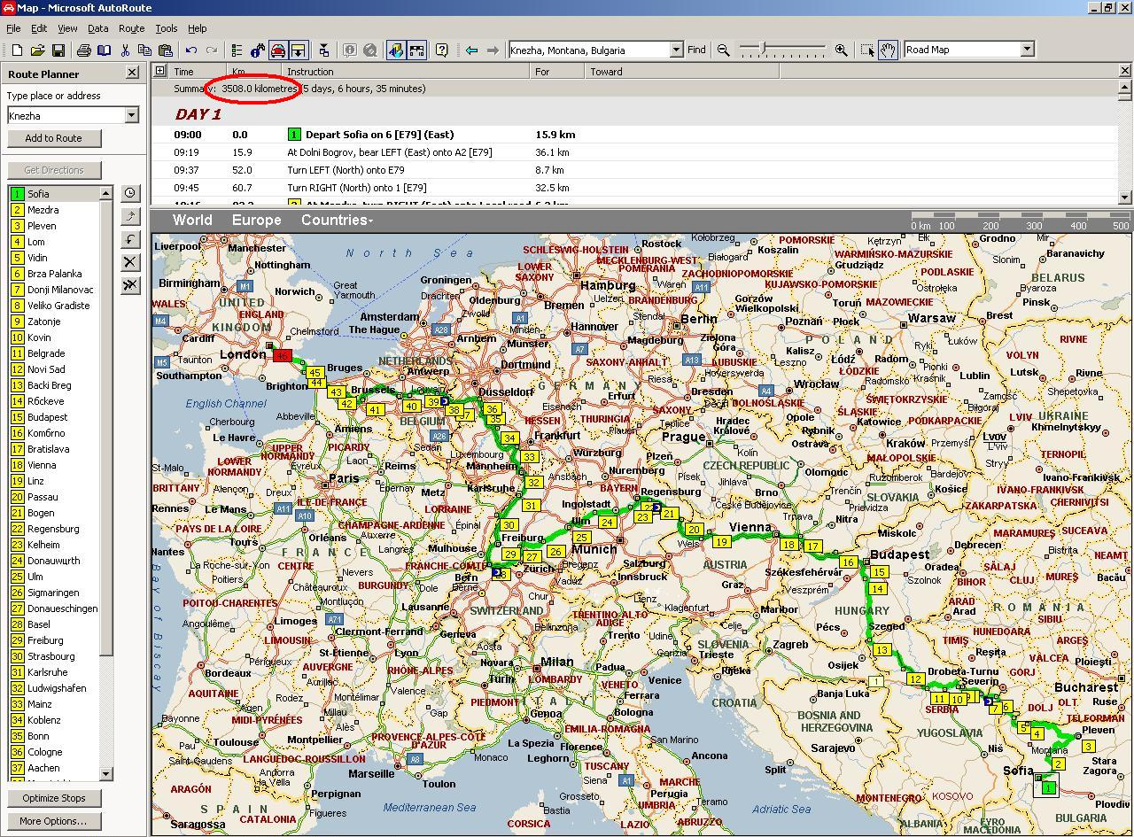The height and width of the screenshot is (837, 1134).
Task: Select the Depart Sofia direction row
Action: click(634, 135)
